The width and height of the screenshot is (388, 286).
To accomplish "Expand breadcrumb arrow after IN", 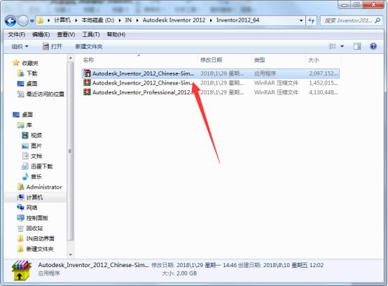I will tap(137, 20).
